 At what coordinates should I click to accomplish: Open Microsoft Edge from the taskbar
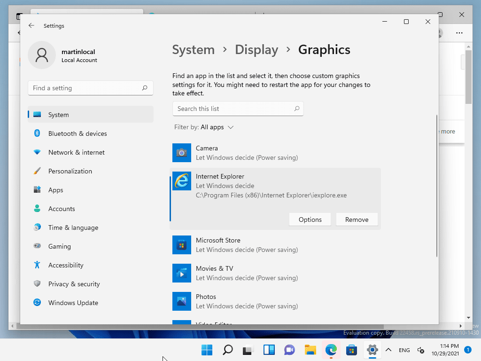[x=331, y=350]
